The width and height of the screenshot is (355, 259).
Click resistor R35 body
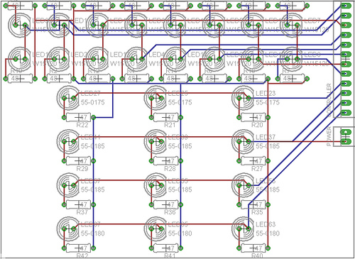coord(253,204)
